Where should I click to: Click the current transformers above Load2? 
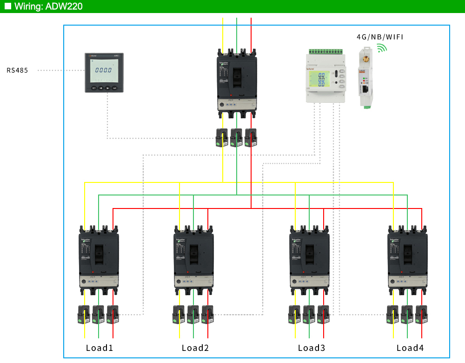point(193,315)
